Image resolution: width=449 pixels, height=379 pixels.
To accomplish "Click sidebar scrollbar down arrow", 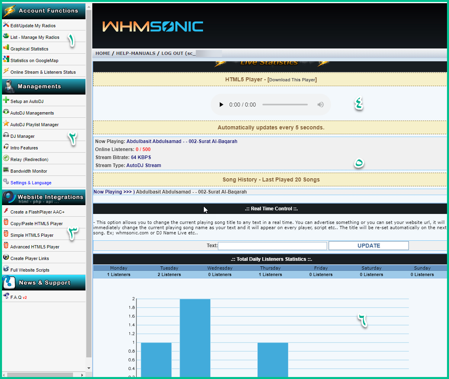I will coord(89,368).
